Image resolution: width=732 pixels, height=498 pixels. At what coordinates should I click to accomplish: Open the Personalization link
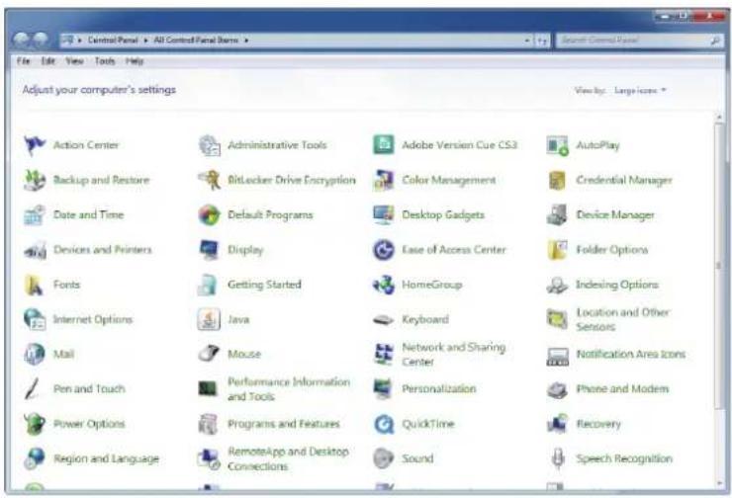[439, 389]
